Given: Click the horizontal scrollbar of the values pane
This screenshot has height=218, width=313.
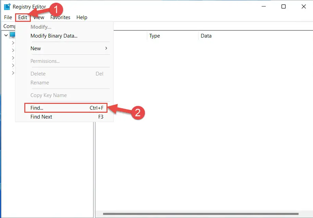Looking at the screenshot, I should pos(201,214).
